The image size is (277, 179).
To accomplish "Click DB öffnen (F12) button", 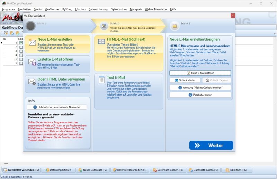I will tap(237, 170).
